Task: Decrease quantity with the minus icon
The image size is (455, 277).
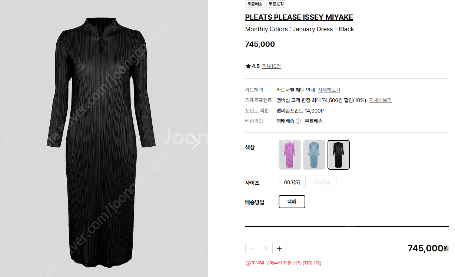Action: coord(252,248)
